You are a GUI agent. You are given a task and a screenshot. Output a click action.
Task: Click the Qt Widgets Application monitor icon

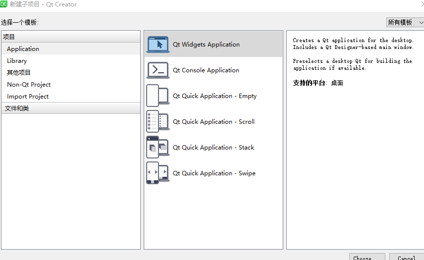(x=158, y=45)
